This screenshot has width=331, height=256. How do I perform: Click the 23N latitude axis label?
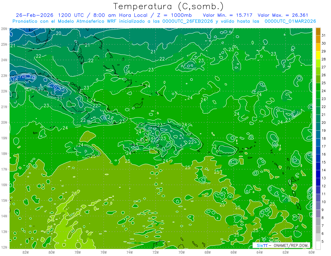pyautogui.click(x=4, y=75)
